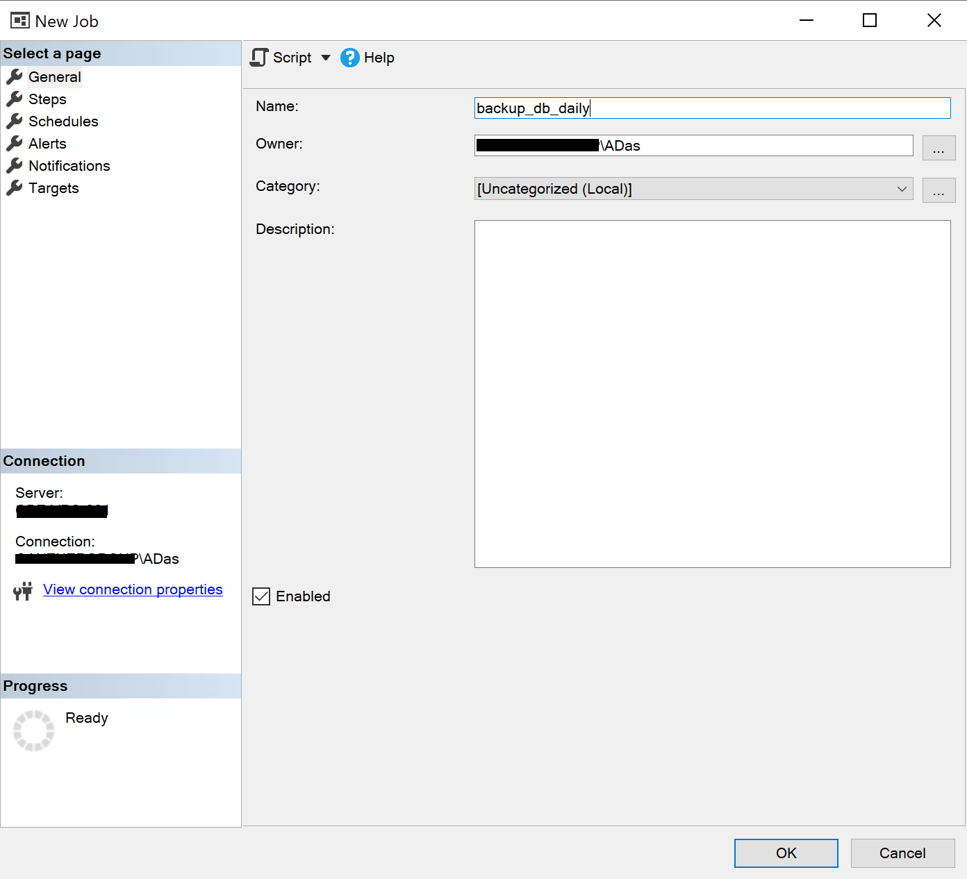The image size is (967, 879).
Task: Maximize the New Job window
Action: [x=870, y=20]
